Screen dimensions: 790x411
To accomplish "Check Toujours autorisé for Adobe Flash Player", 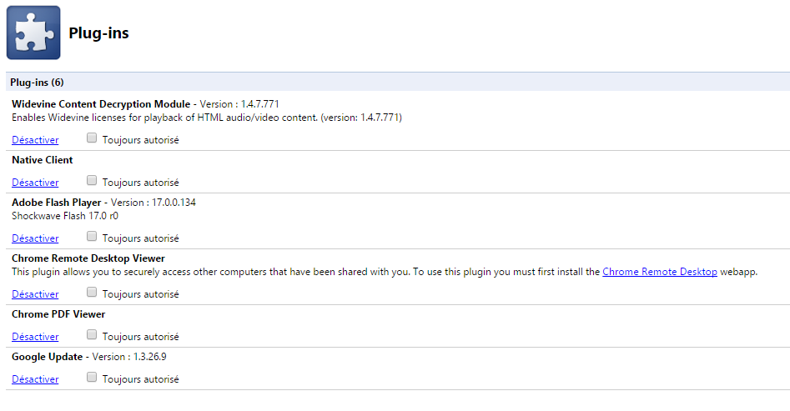I will click(x=92, y=236).
